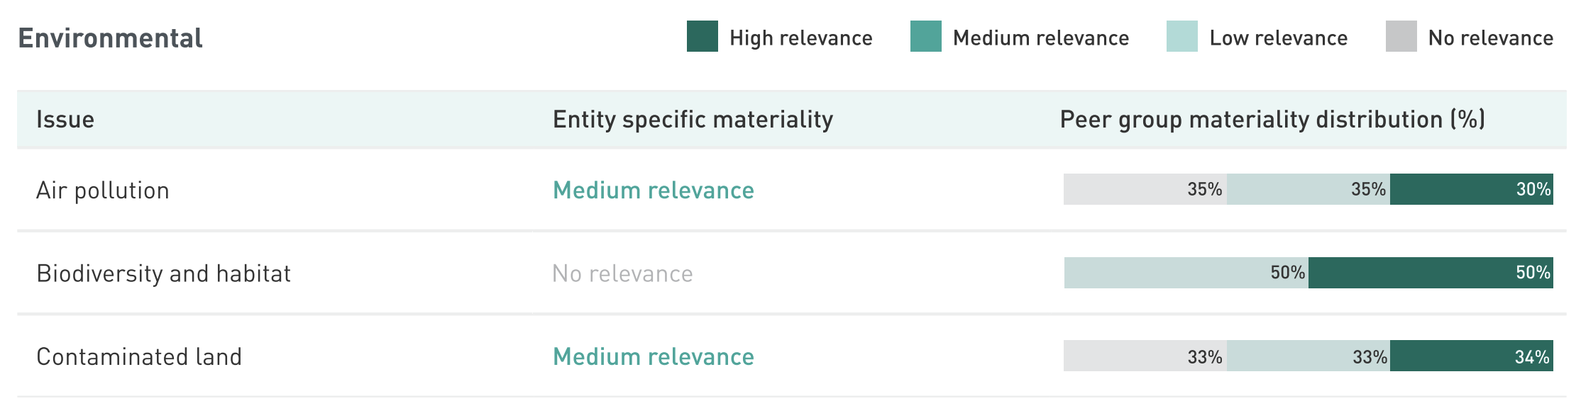The width and height of the screenshot is (1581, 418).
Task: Click the 35% no relevance bar for Air pollution
Action: click(1145, 189)
